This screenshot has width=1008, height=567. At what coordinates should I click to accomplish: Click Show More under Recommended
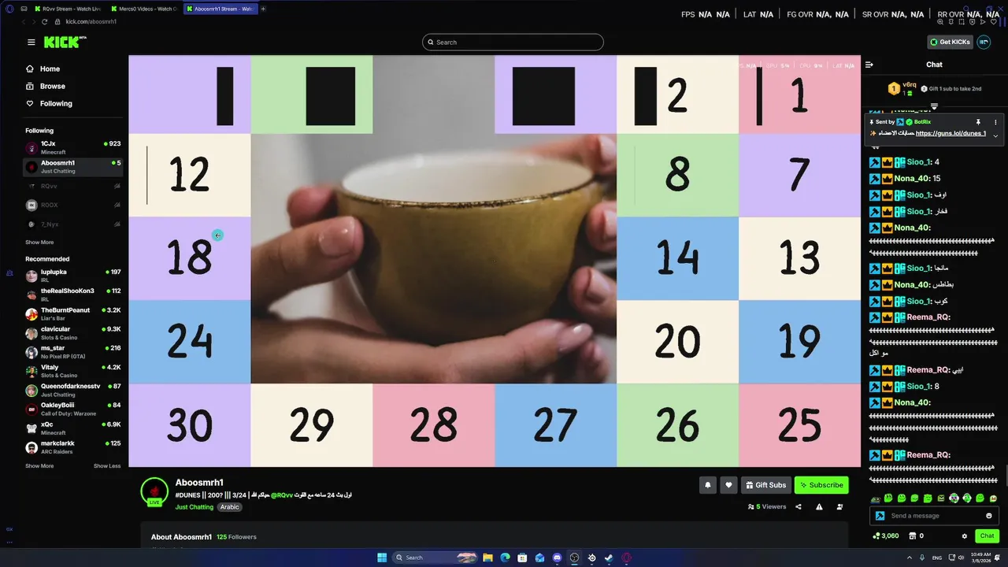39,466
